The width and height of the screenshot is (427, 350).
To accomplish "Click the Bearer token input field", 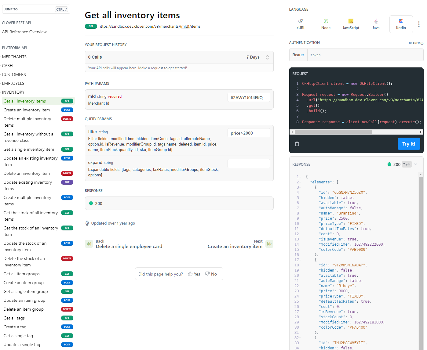I will pyautogui.click(x=365, y=55).
